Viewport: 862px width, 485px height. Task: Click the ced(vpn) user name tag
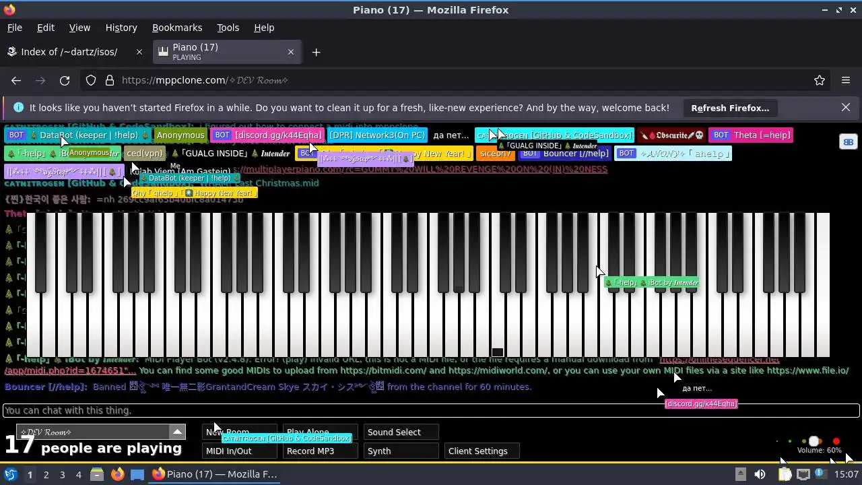click(x=145, y=154)
